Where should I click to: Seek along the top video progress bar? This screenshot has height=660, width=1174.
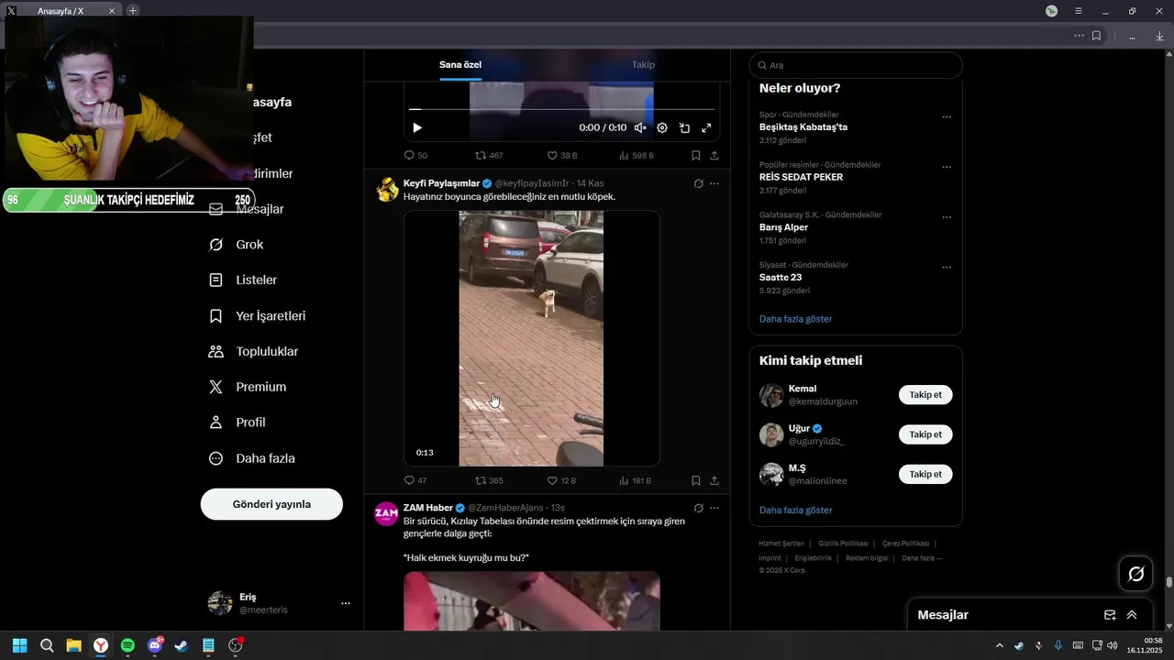pyautogui.click(x=561, y=109)
